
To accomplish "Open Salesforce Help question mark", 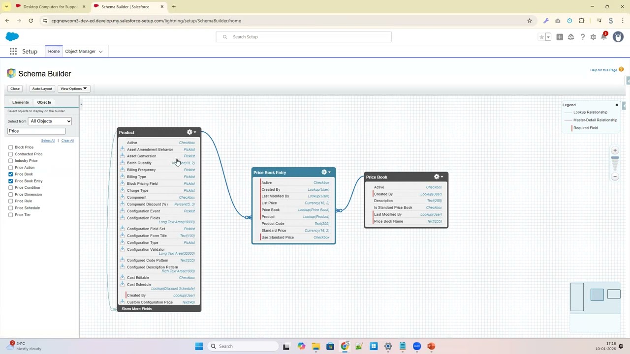I will (x=582, y=37).
